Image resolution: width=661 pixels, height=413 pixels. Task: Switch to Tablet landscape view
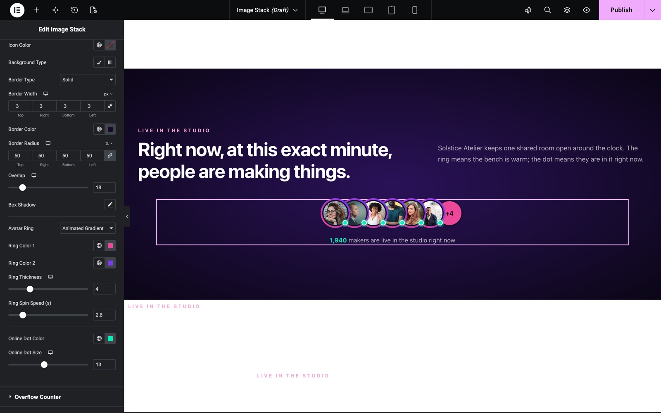[369, 10]
